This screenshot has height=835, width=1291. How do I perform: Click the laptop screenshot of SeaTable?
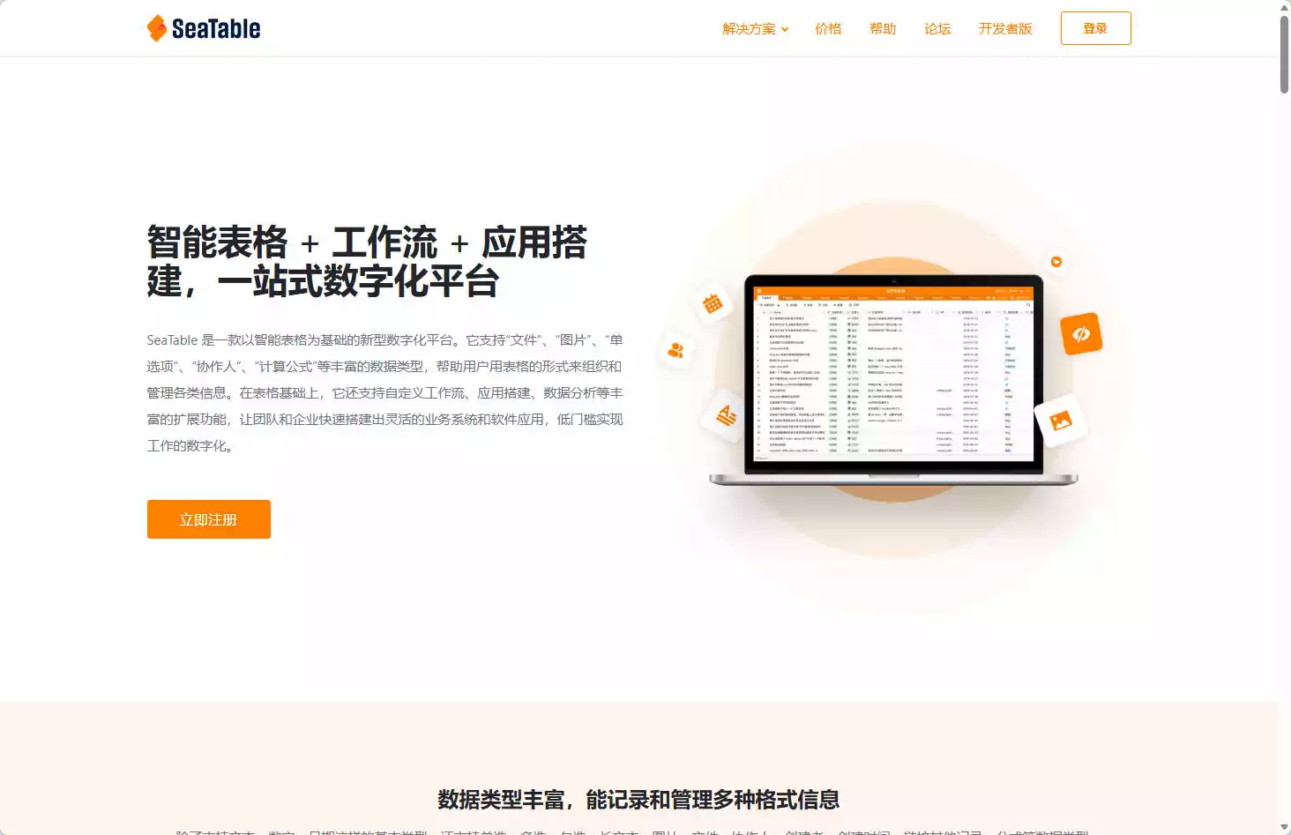(x=894, y=381)
